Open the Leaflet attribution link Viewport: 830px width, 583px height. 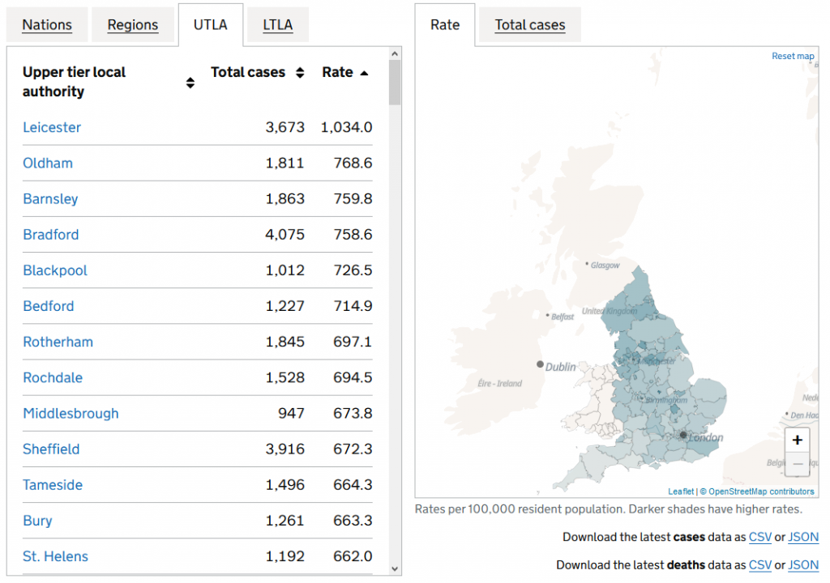pyautogui.click(x=681, y=492)
